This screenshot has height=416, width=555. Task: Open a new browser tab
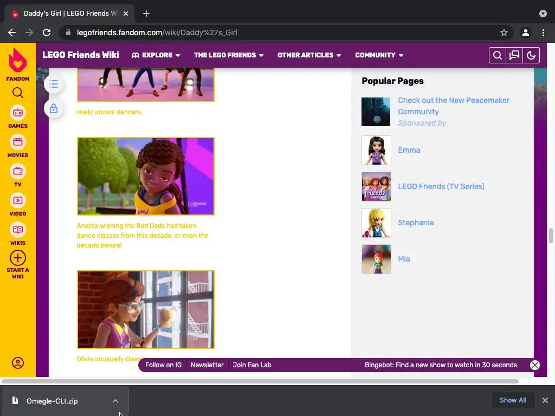(x=146, y=14)
